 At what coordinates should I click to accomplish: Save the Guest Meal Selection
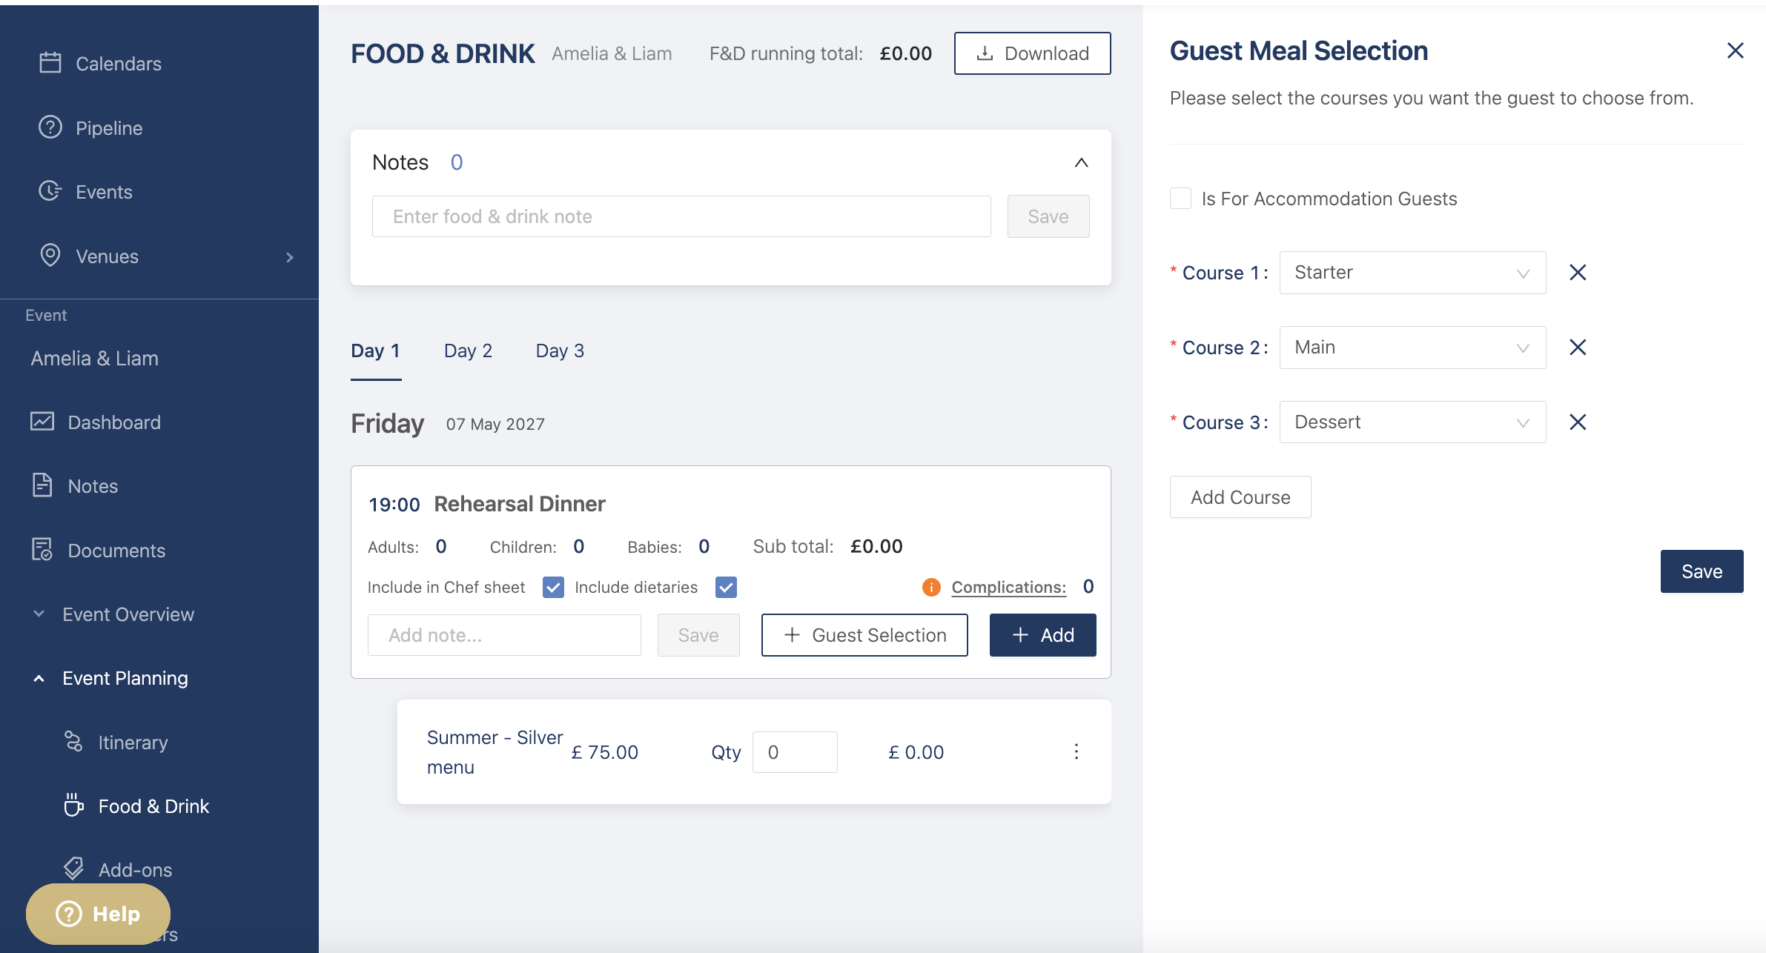point(1701,571)
